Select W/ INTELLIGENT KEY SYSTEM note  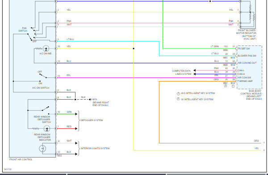[197, 99]
